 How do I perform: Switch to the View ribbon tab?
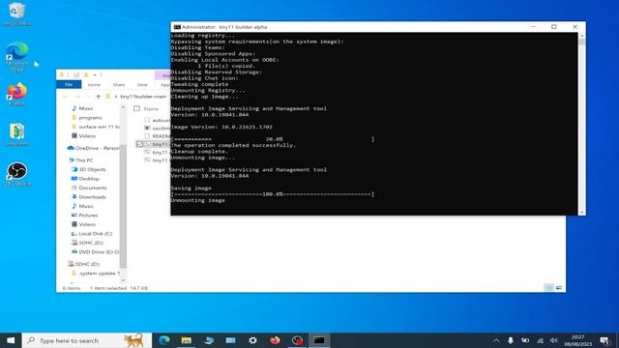click(x=142, y=85)
